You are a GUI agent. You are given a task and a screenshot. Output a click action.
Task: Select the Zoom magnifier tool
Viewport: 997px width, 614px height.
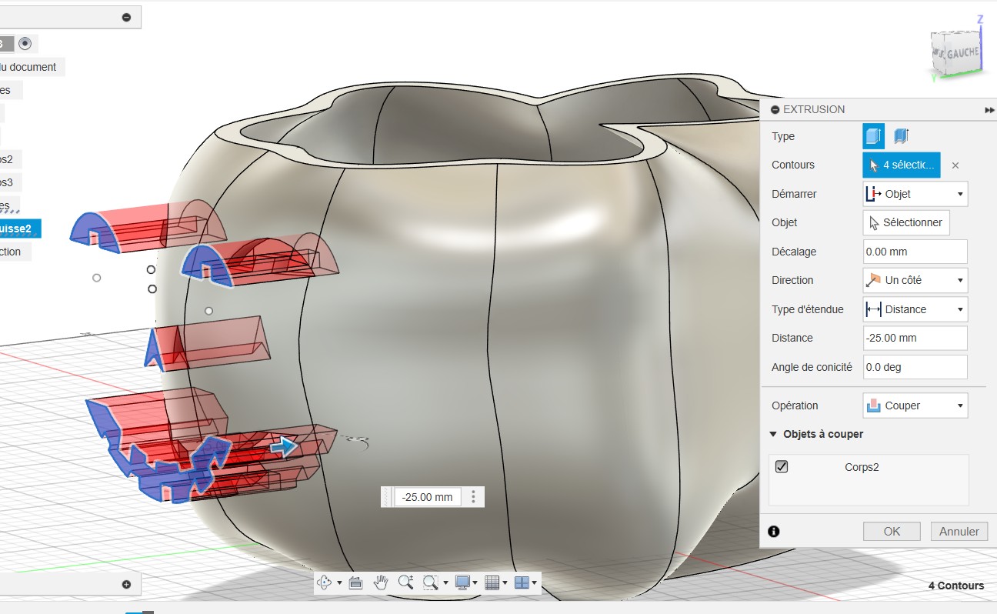tap(405, 582)
